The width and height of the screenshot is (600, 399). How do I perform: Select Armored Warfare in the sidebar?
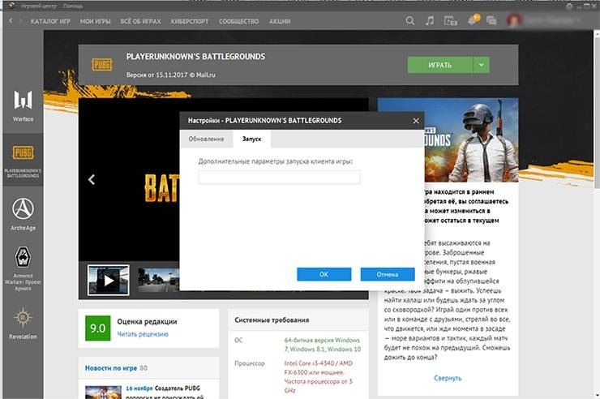click(23, 268)
